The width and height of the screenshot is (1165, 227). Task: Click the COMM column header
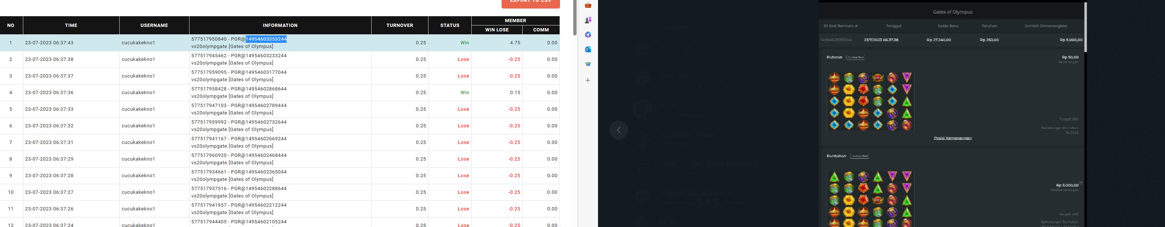(541, 30)
